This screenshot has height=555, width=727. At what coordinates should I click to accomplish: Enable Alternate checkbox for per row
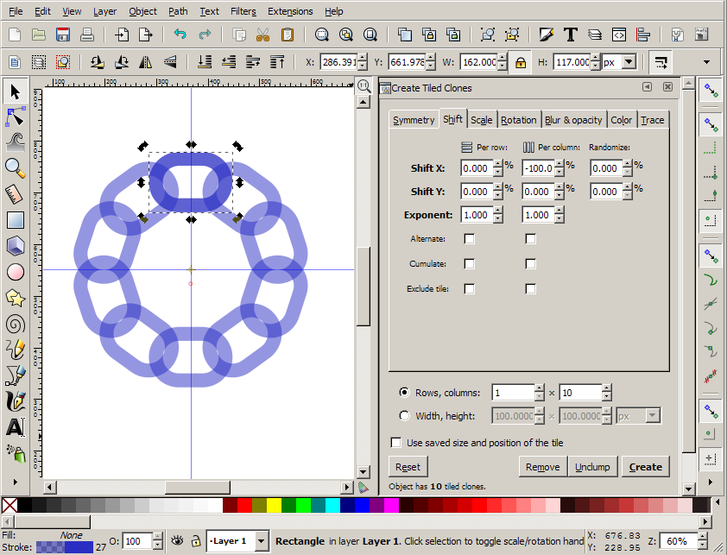click(x=469, y=239)
